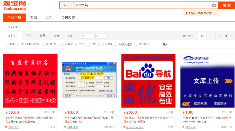Open seller link guangkunbaba
Image resolution: width=235 pixels, height=131 pixels.
click(135, 127)
